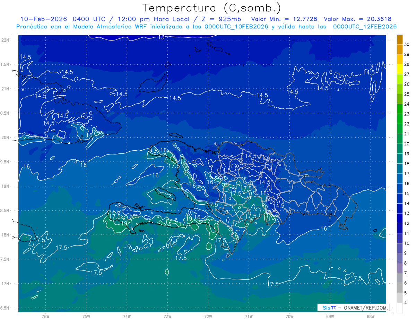Click the '69W' longitude label
The width and height of the screenshot is (416, 321).
(330, 316)
